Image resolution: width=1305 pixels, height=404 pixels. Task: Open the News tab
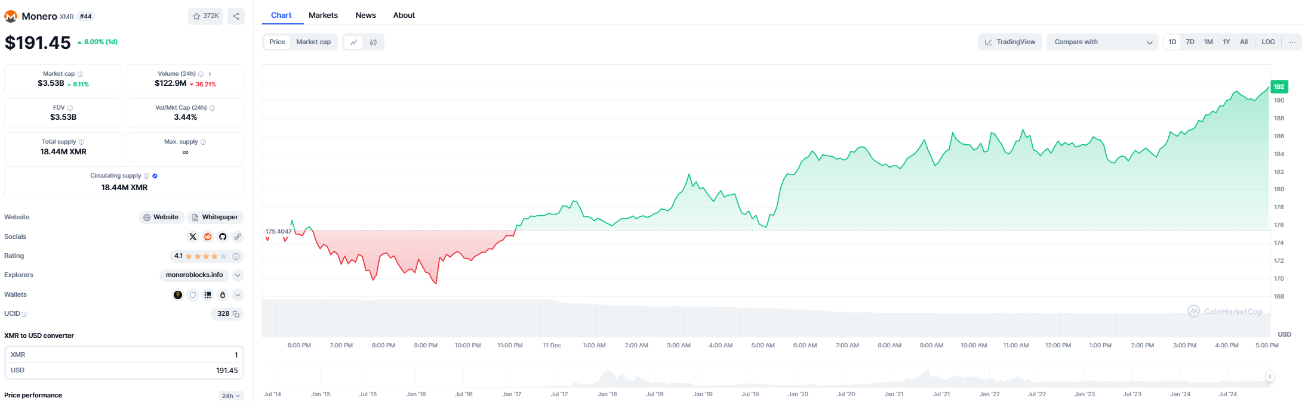click(365, 15)
